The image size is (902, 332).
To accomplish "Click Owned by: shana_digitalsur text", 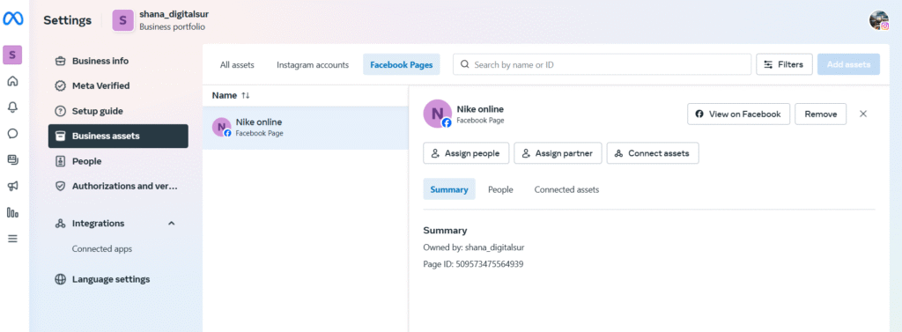I will click(474, 247).
